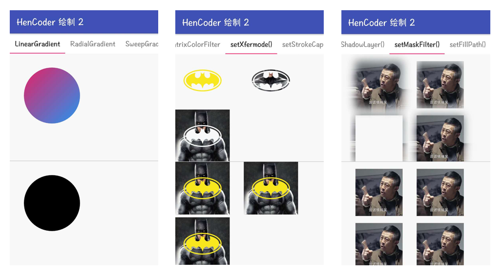The height and width of the screenshot is (277, 501).
Task: Click the HenCoder title in the LinearGradient screen
Action: tap(50, 22)
